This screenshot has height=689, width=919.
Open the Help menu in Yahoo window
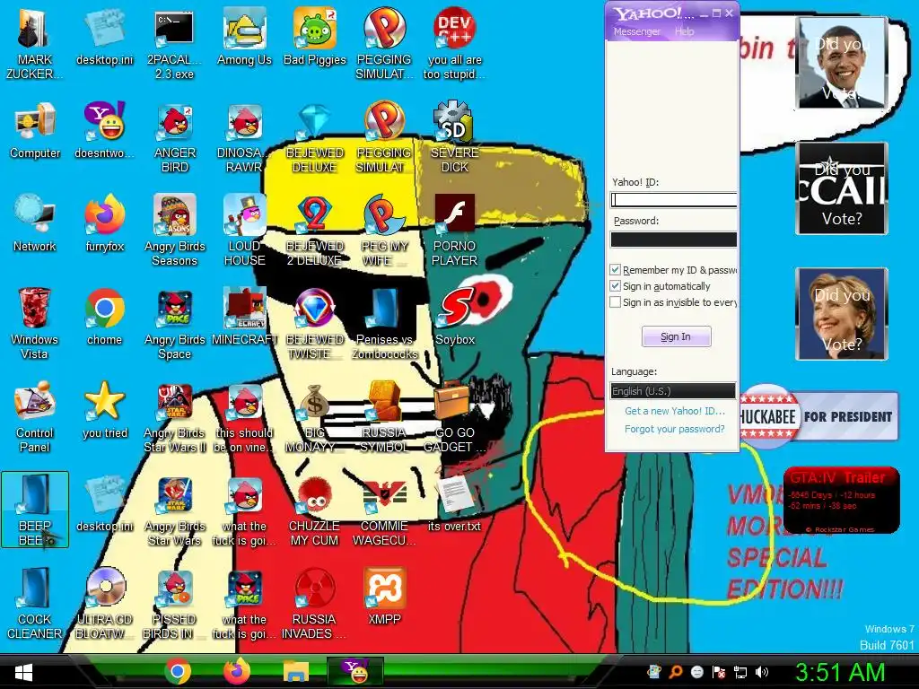pos(684,31)
